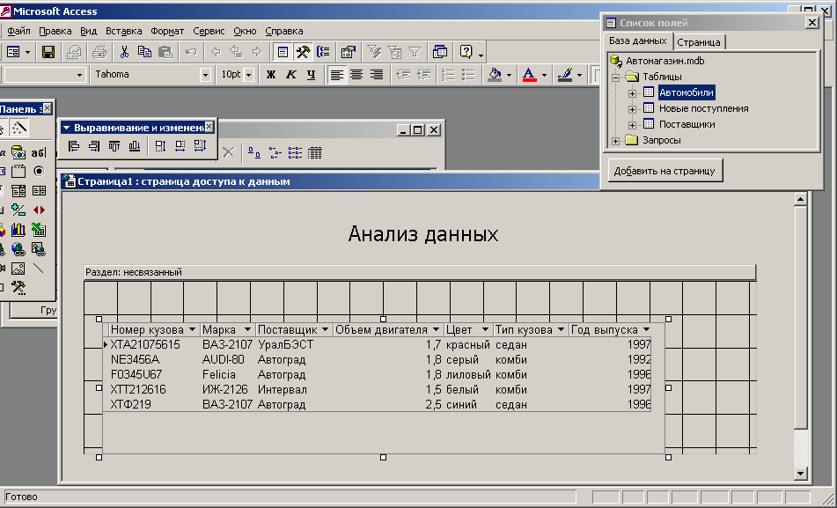This screenshot has width=837, height=508.
Task: Collapse the Таблицы folder
Action: click(615, 77)
